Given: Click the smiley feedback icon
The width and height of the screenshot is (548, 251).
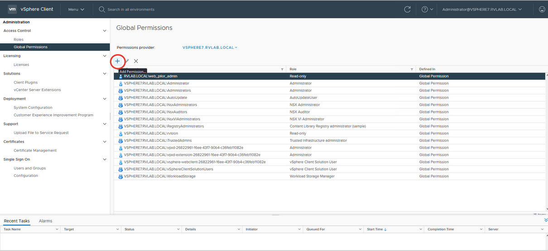Looking at the screenshot, I should pos(542,9).
